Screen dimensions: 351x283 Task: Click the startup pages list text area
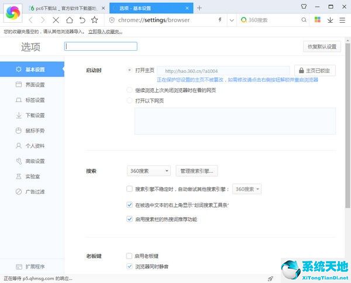235,121
